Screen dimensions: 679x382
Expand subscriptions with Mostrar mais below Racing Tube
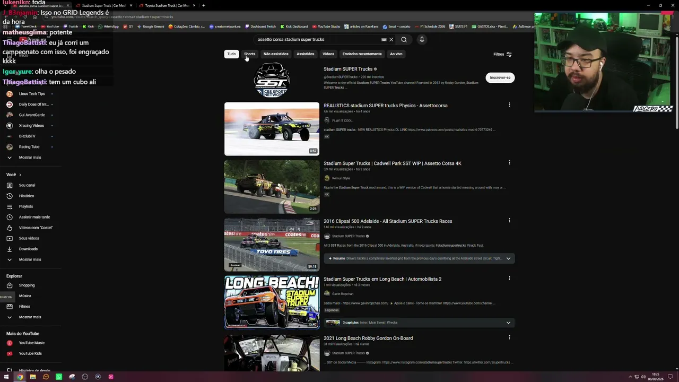(30, 158)
